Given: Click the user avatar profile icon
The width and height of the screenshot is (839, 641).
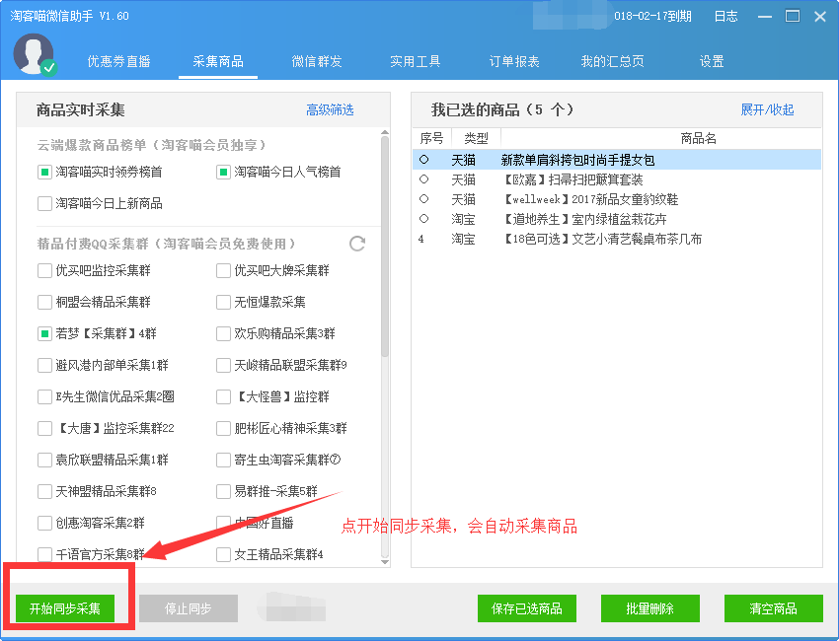Looking at the screenshot, I should [x=34, y=53].
